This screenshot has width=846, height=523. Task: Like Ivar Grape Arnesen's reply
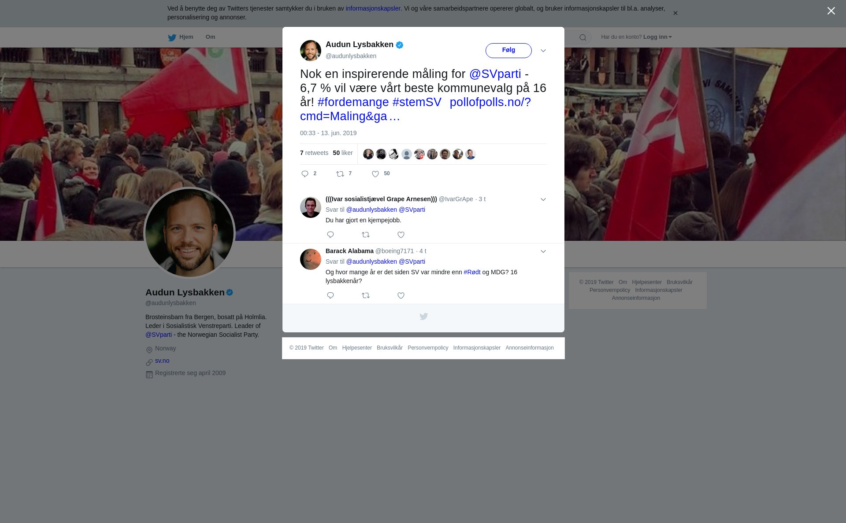[401, 235]
